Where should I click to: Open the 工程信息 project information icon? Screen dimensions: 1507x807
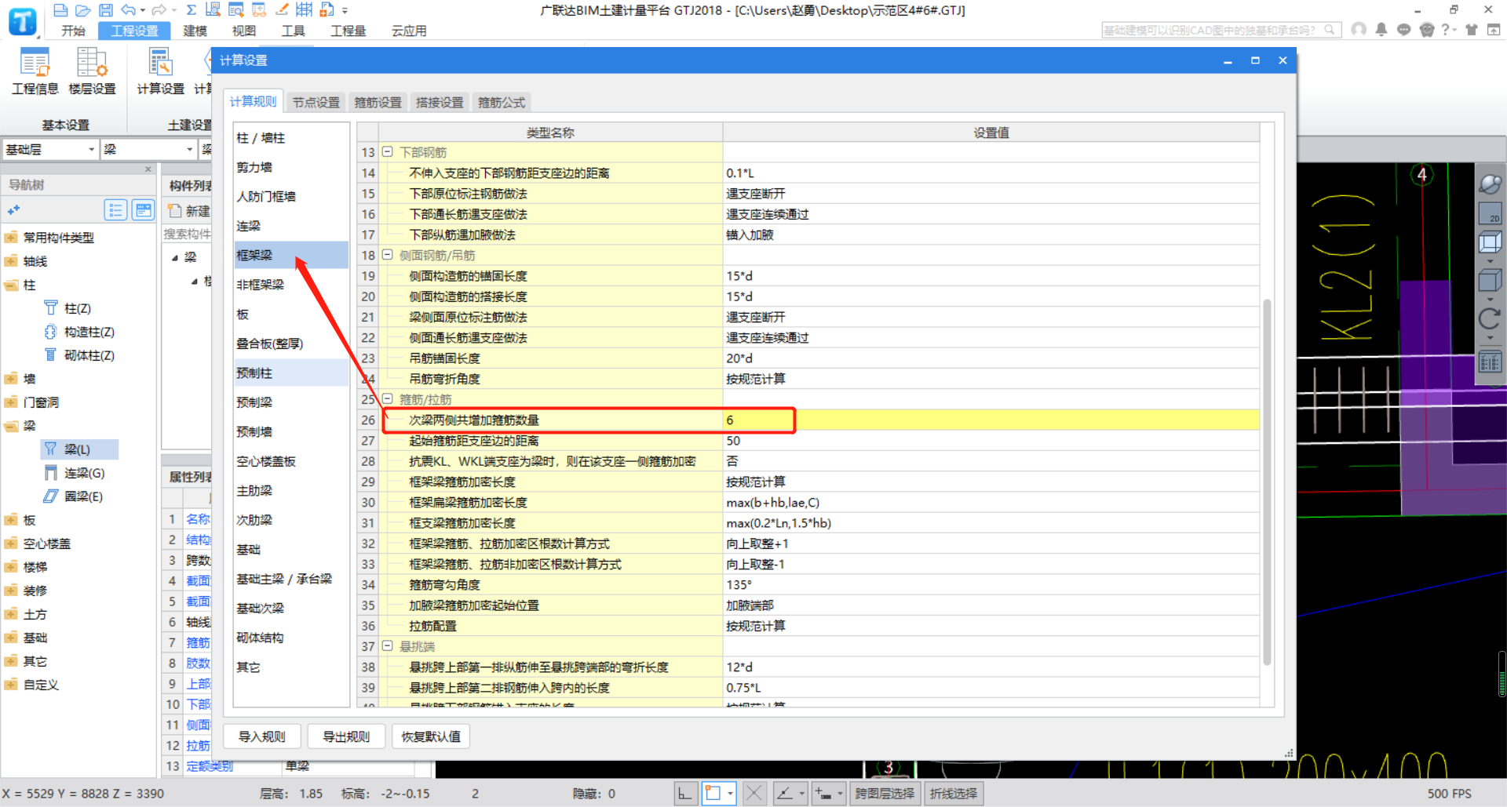pos(35,71)
